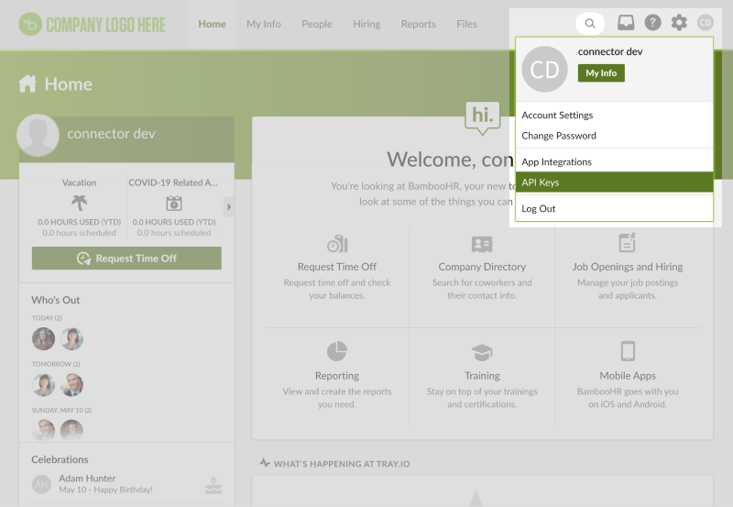Open the Company Directory card icon
The height and width of the screenshot is (507, 733).
(482, 244)
